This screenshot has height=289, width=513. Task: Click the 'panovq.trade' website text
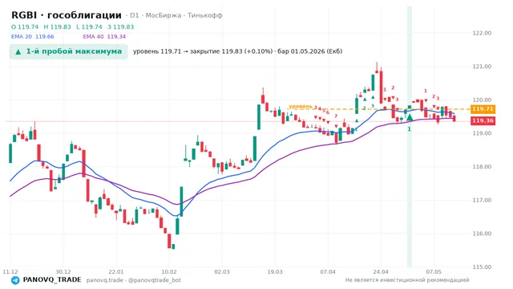(x=105, y=280)
